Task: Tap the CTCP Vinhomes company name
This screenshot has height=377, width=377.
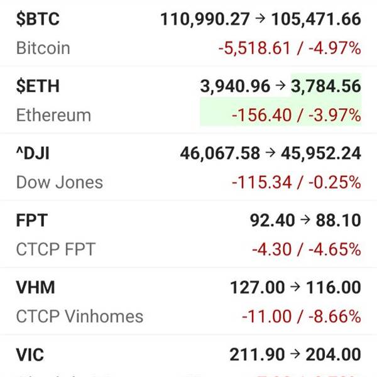Action: 79,317
